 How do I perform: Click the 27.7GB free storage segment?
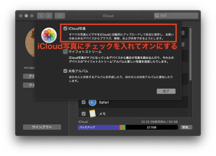click(x=152, y=127)
